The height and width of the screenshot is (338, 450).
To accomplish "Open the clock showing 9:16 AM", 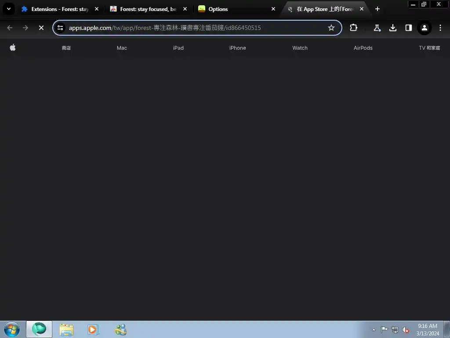I will coord(428,330).
